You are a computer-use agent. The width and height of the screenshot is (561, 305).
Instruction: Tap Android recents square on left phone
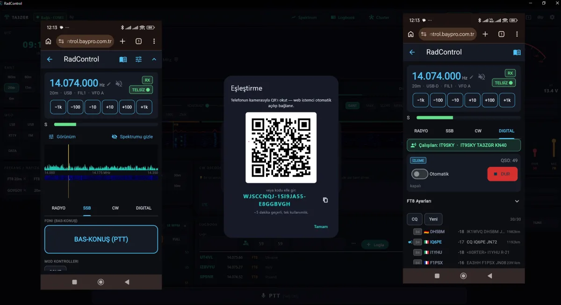pyautogui.click(x=74, y=282)
